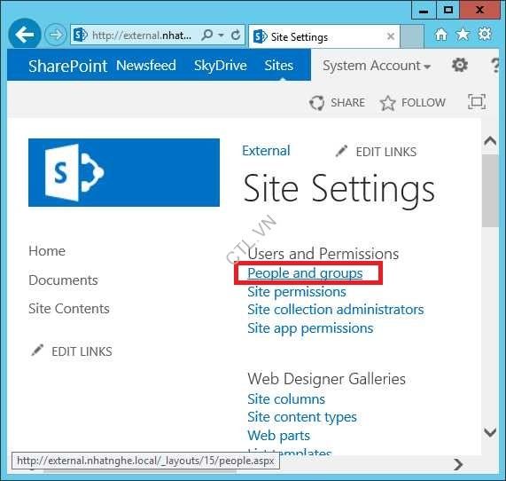Image resolution: width=506 pixels, height=481 pixels.
Task: Toggle focus on content icon
Action: (x=476, y=102)
